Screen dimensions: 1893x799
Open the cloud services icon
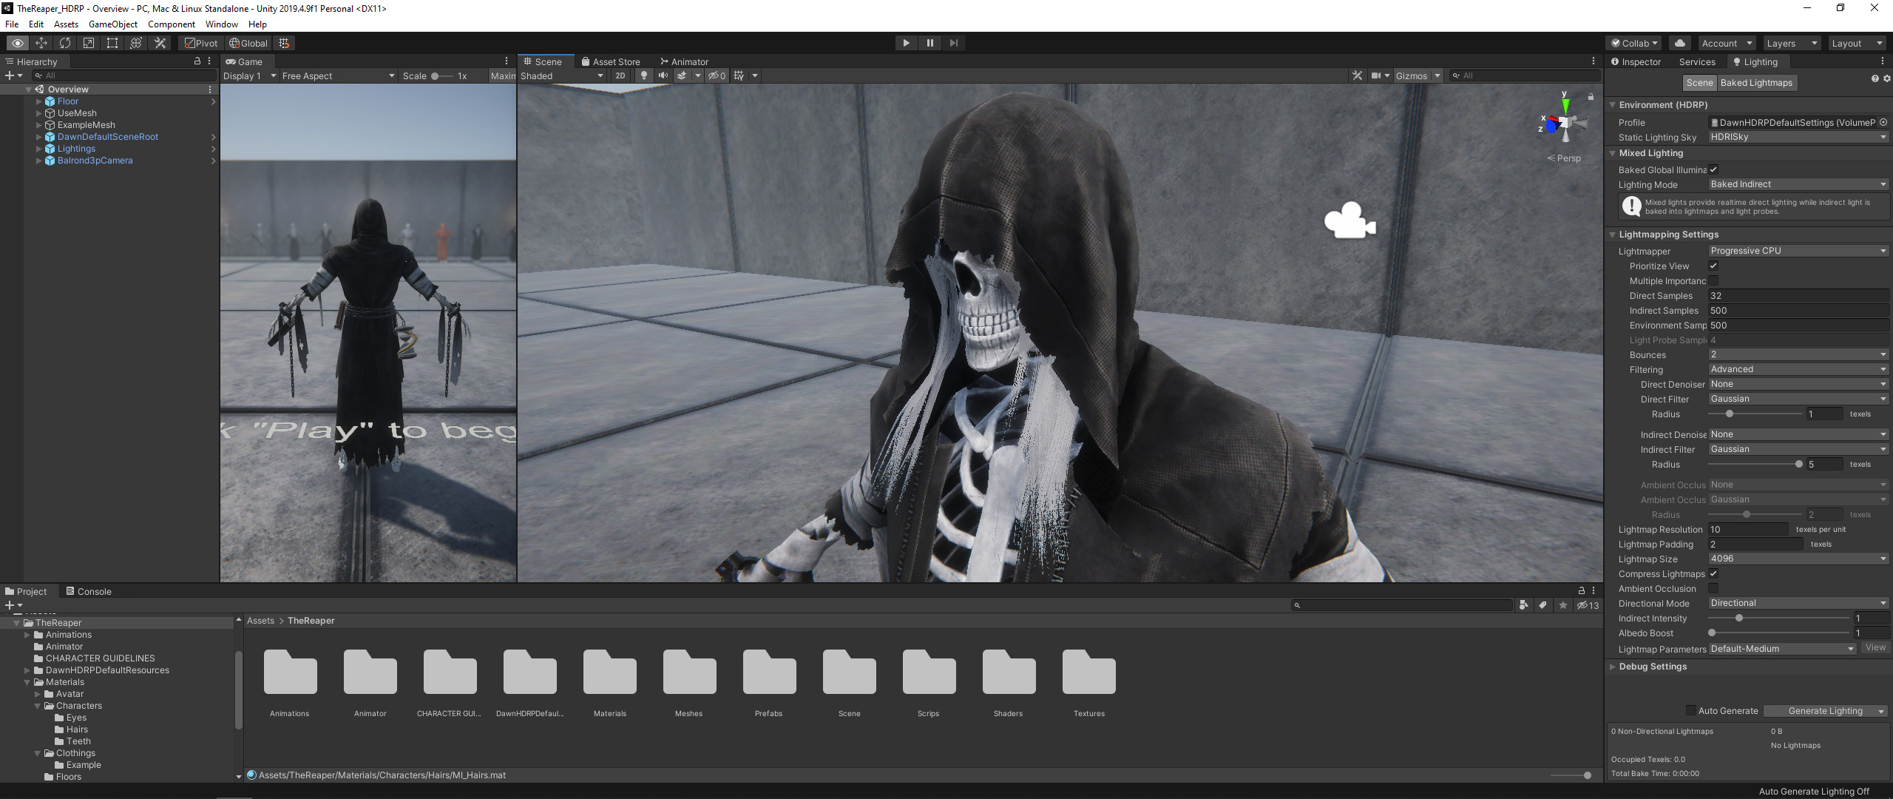coord(1680,43)
